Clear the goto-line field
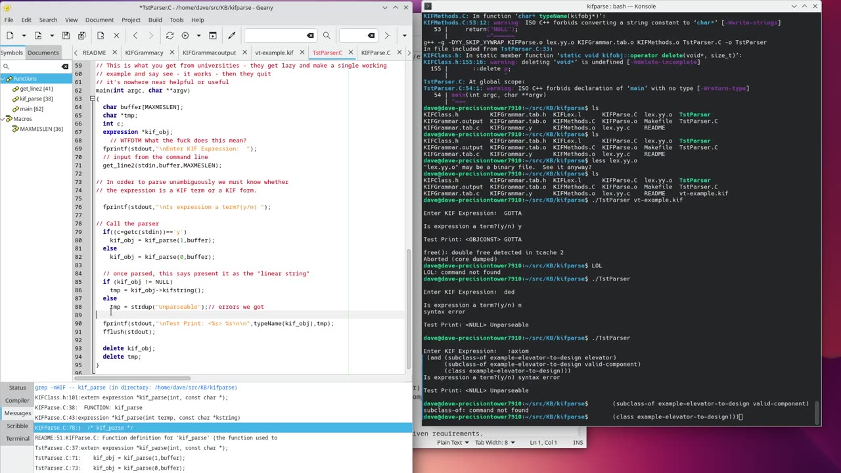Viewport: 841px width, 473px height. coord(371,35)
